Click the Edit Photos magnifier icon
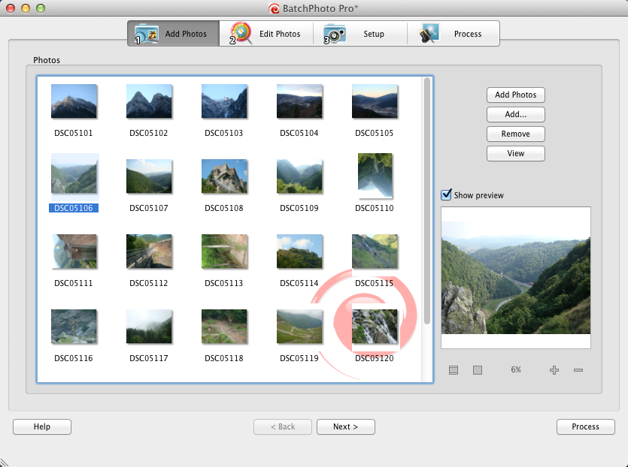The width and height of the screenshot is (628, 467). pos(241,33)
